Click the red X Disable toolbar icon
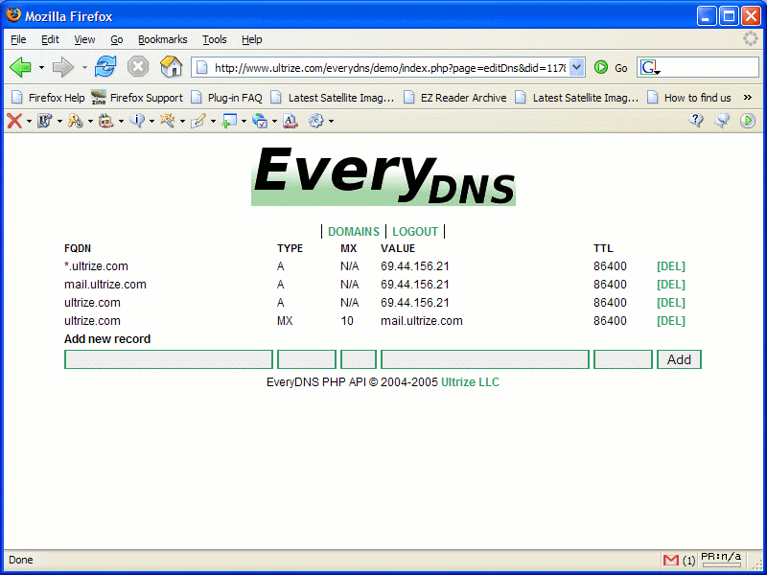This screenshot has width=767, height=575. [14, 121]
